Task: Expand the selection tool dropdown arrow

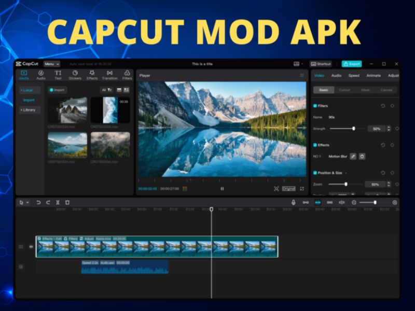Action: click(27, 203)
